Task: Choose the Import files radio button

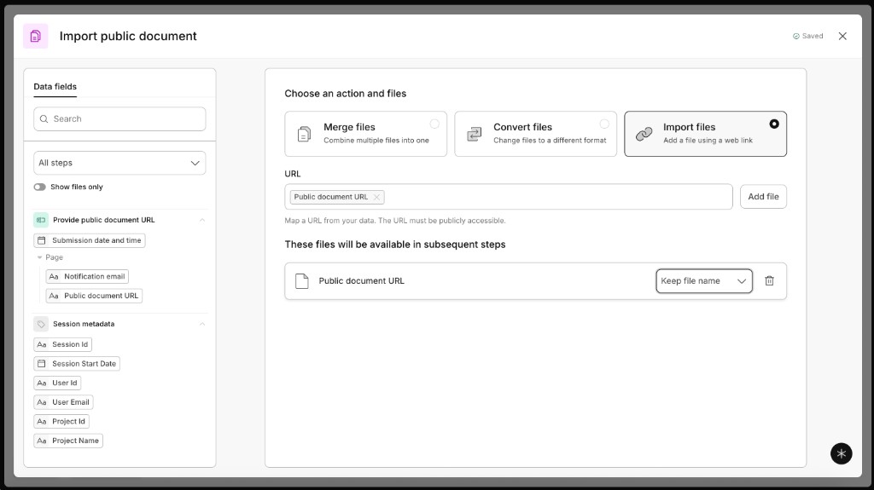Action: click(774, 124)
